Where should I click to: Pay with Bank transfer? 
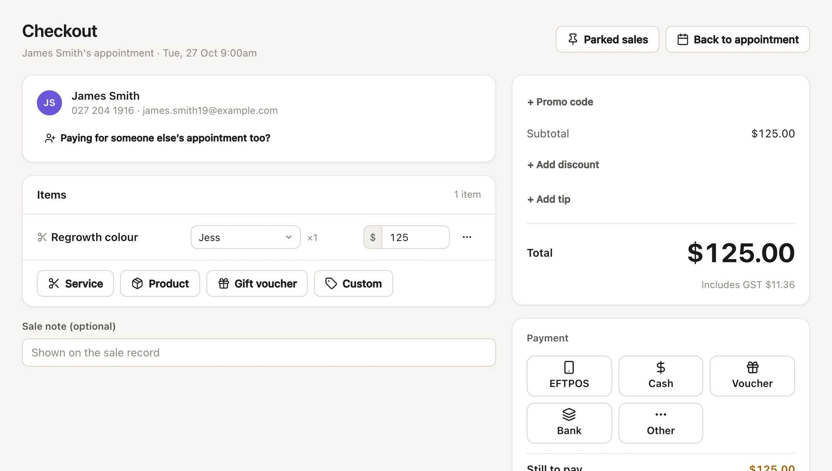pyautogui.click(x=569, y=423)
